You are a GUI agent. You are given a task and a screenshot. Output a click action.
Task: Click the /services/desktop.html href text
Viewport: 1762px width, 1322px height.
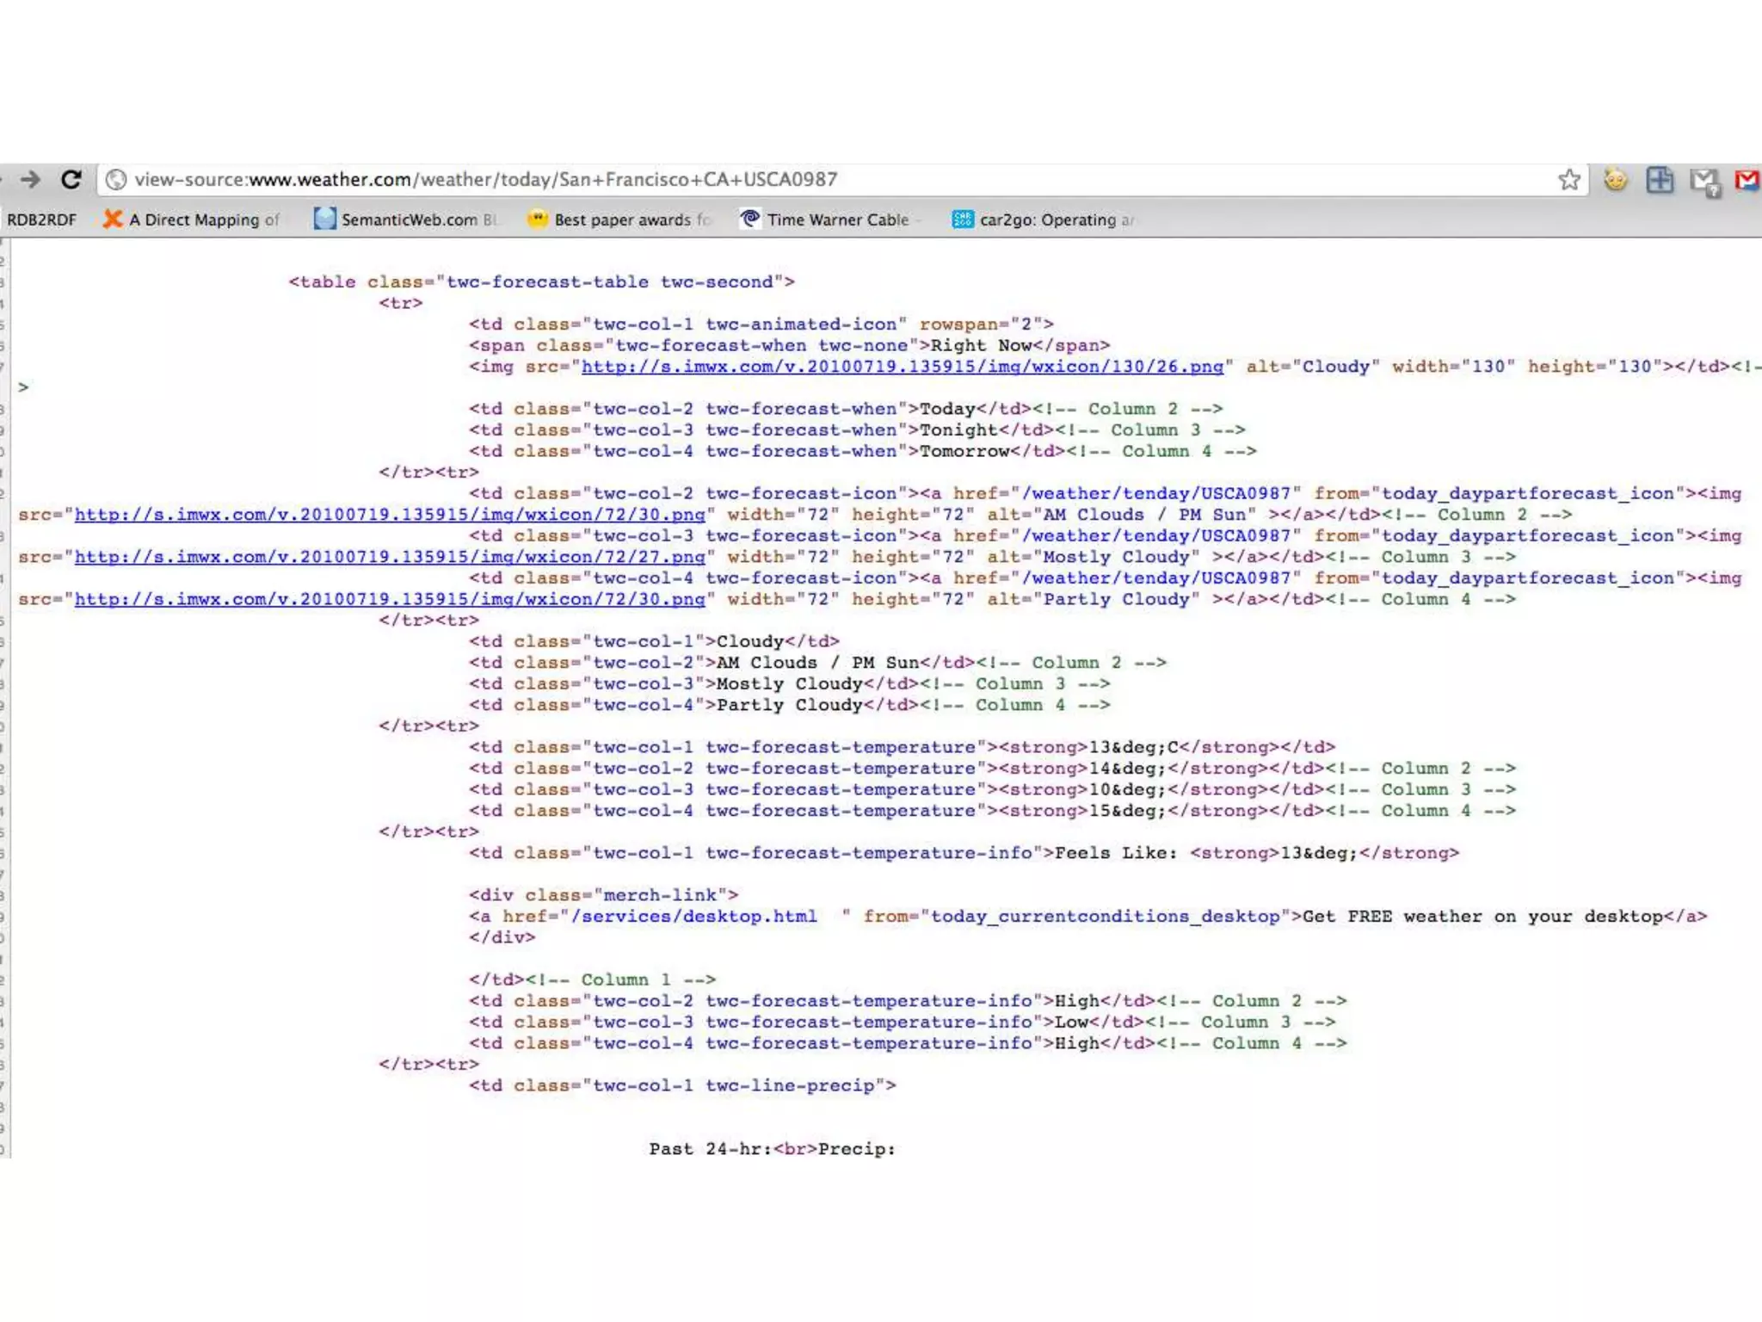pos(693,917)
